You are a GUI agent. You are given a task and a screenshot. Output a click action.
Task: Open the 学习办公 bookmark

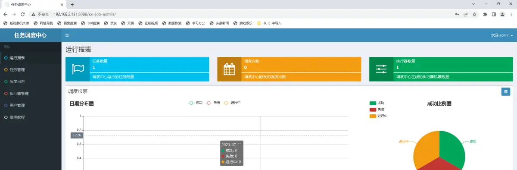[196, 23]
